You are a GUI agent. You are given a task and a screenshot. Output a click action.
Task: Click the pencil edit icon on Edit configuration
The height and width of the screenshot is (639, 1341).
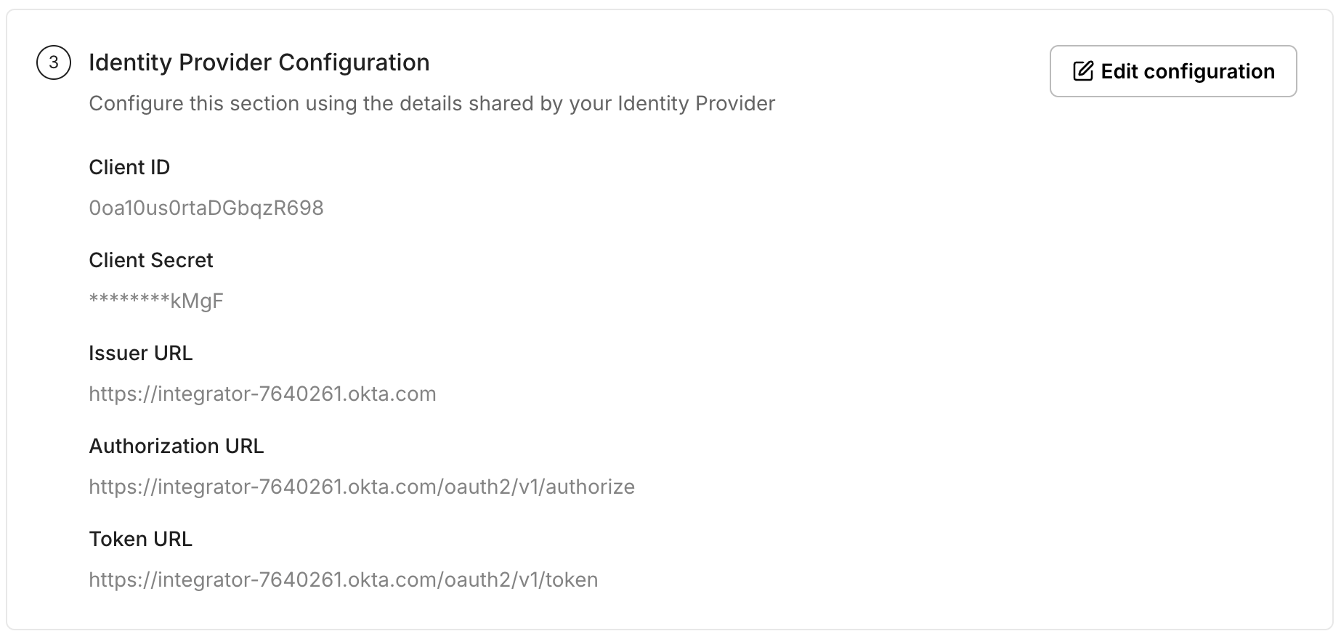1083,70
